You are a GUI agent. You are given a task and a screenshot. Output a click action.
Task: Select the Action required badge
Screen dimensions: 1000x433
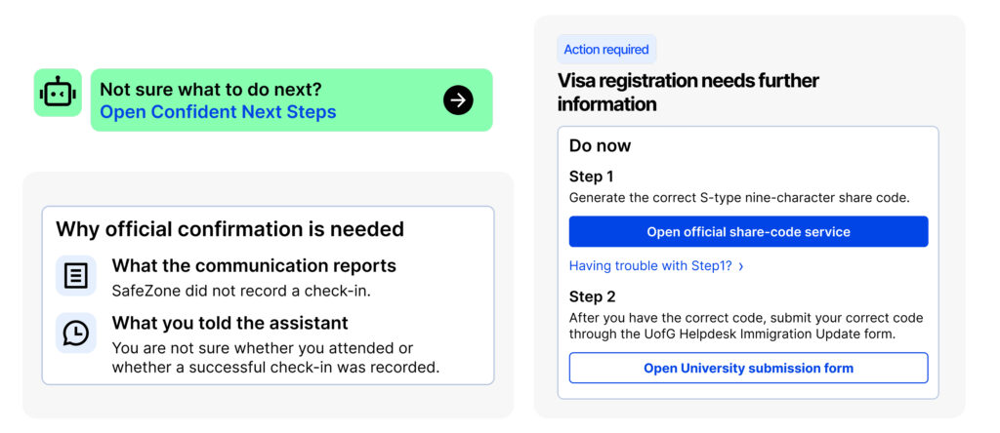click(606, 50)
